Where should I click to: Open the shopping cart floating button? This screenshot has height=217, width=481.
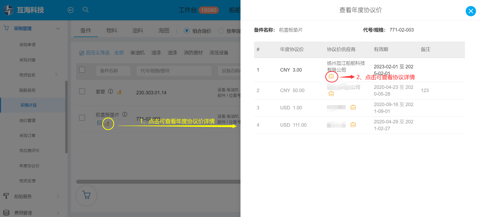[86, 195]
